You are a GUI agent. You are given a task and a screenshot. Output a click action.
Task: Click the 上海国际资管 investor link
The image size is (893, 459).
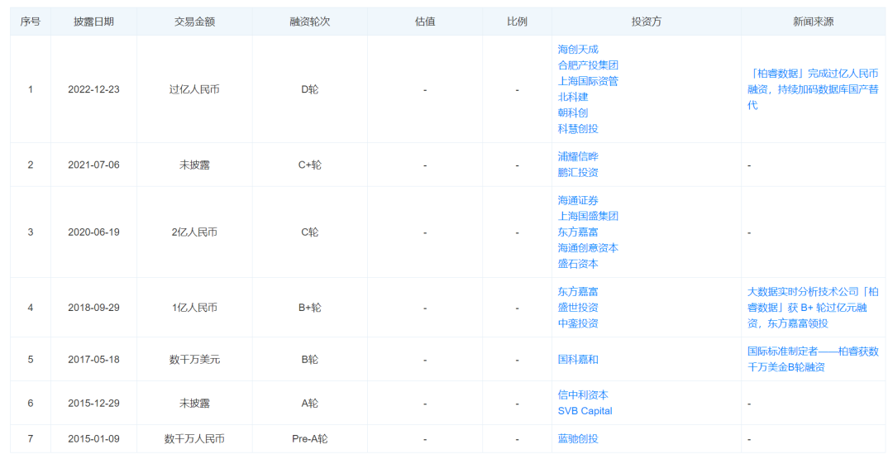pos(588,81)
